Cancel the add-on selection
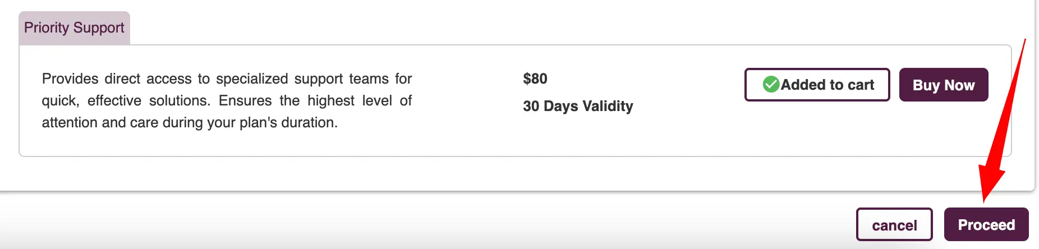Image resolution: width=1039 pixels, height=249 pixels. [x=894, y=225]
